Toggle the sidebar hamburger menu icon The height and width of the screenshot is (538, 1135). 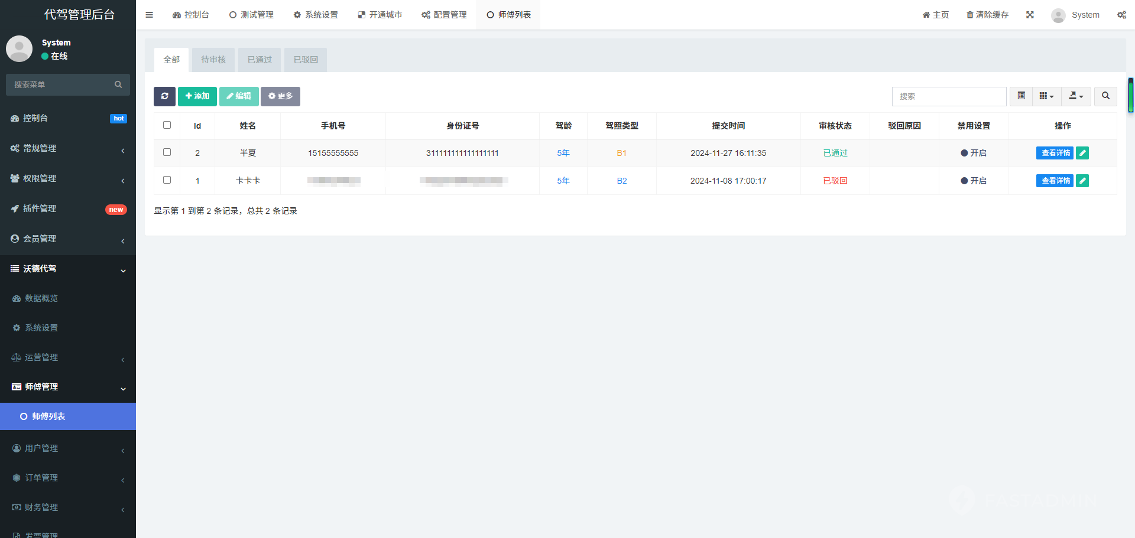(x=150, y=15)
